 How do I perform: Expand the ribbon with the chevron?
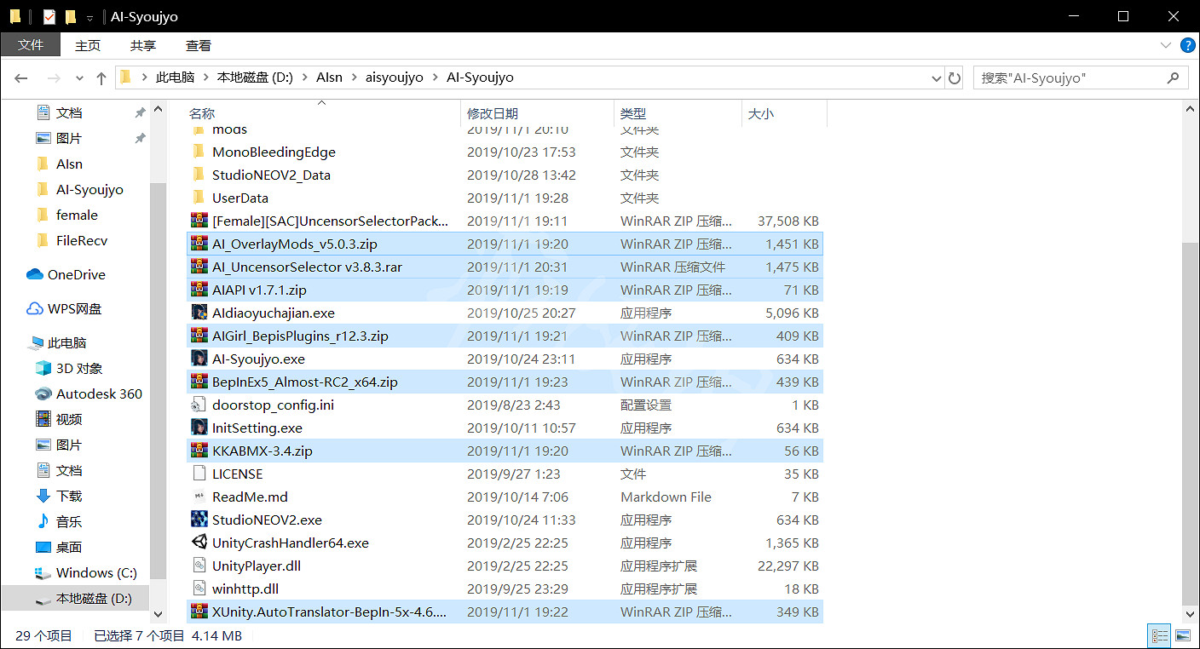(x=1165, y=45)
